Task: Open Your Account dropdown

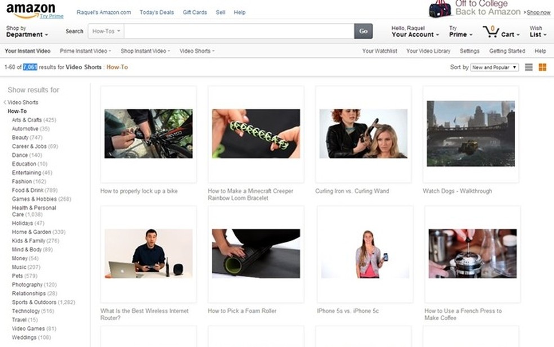Action: click(x=415, y=31)
